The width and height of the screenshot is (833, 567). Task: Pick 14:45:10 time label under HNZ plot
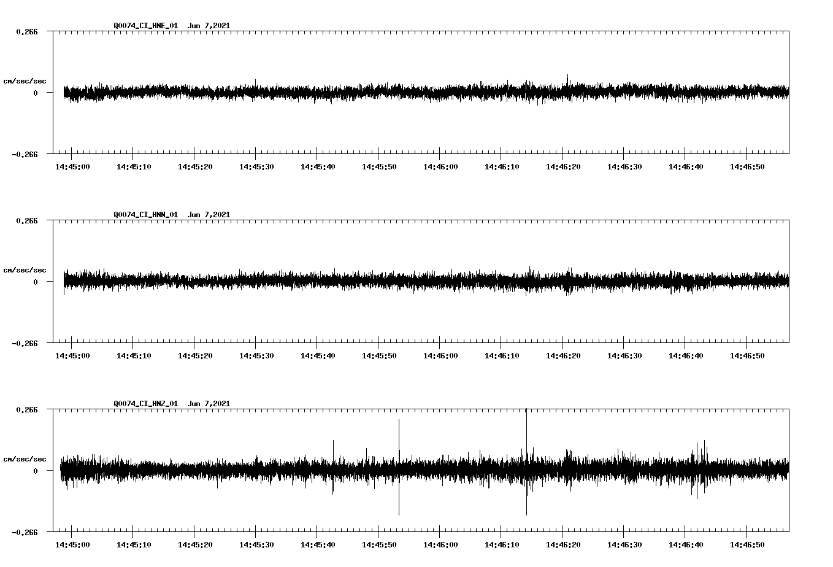pos(134,545)
